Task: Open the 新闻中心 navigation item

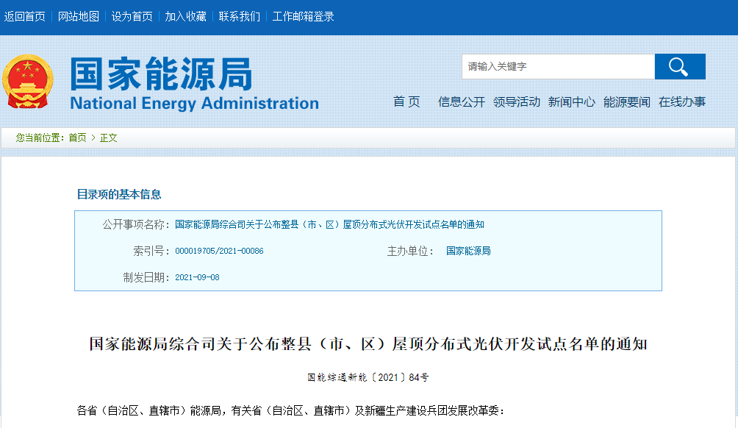Action: click(572, 102)
